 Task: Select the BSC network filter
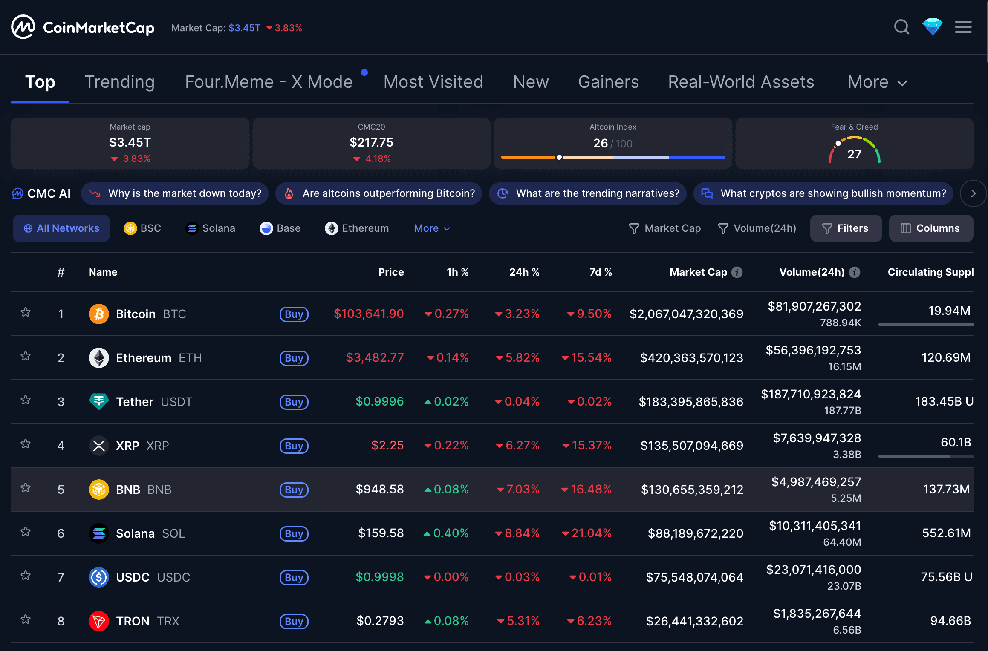143,228
